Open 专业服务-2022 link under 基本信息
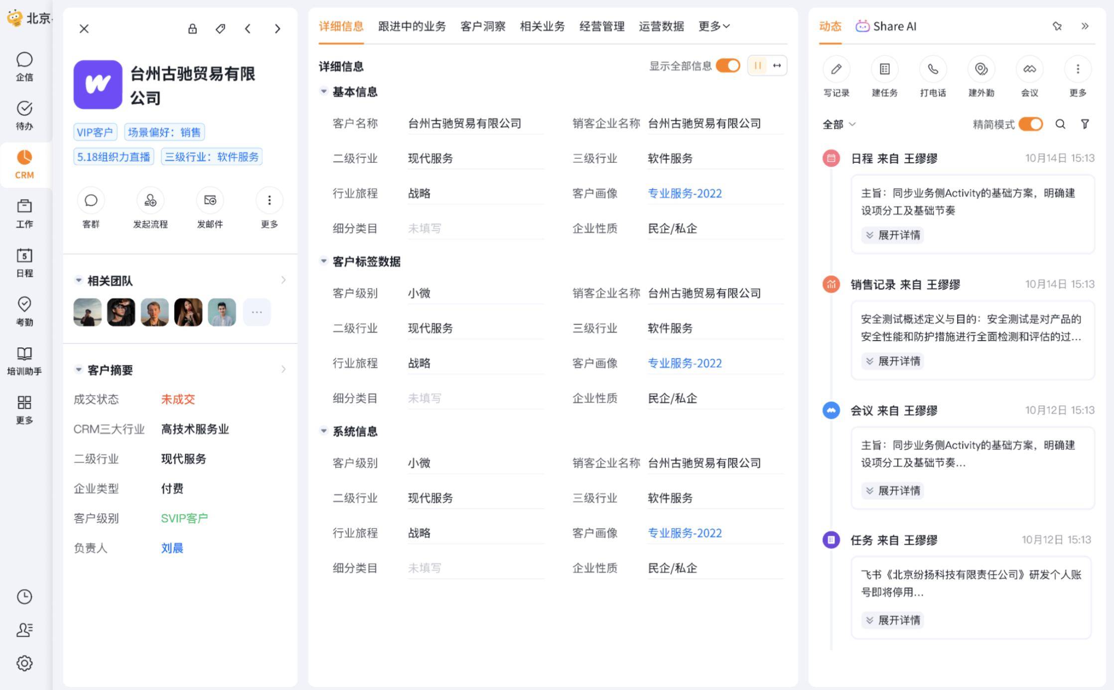The width and height of the screenshot is (1114, 690). [684, 194]
